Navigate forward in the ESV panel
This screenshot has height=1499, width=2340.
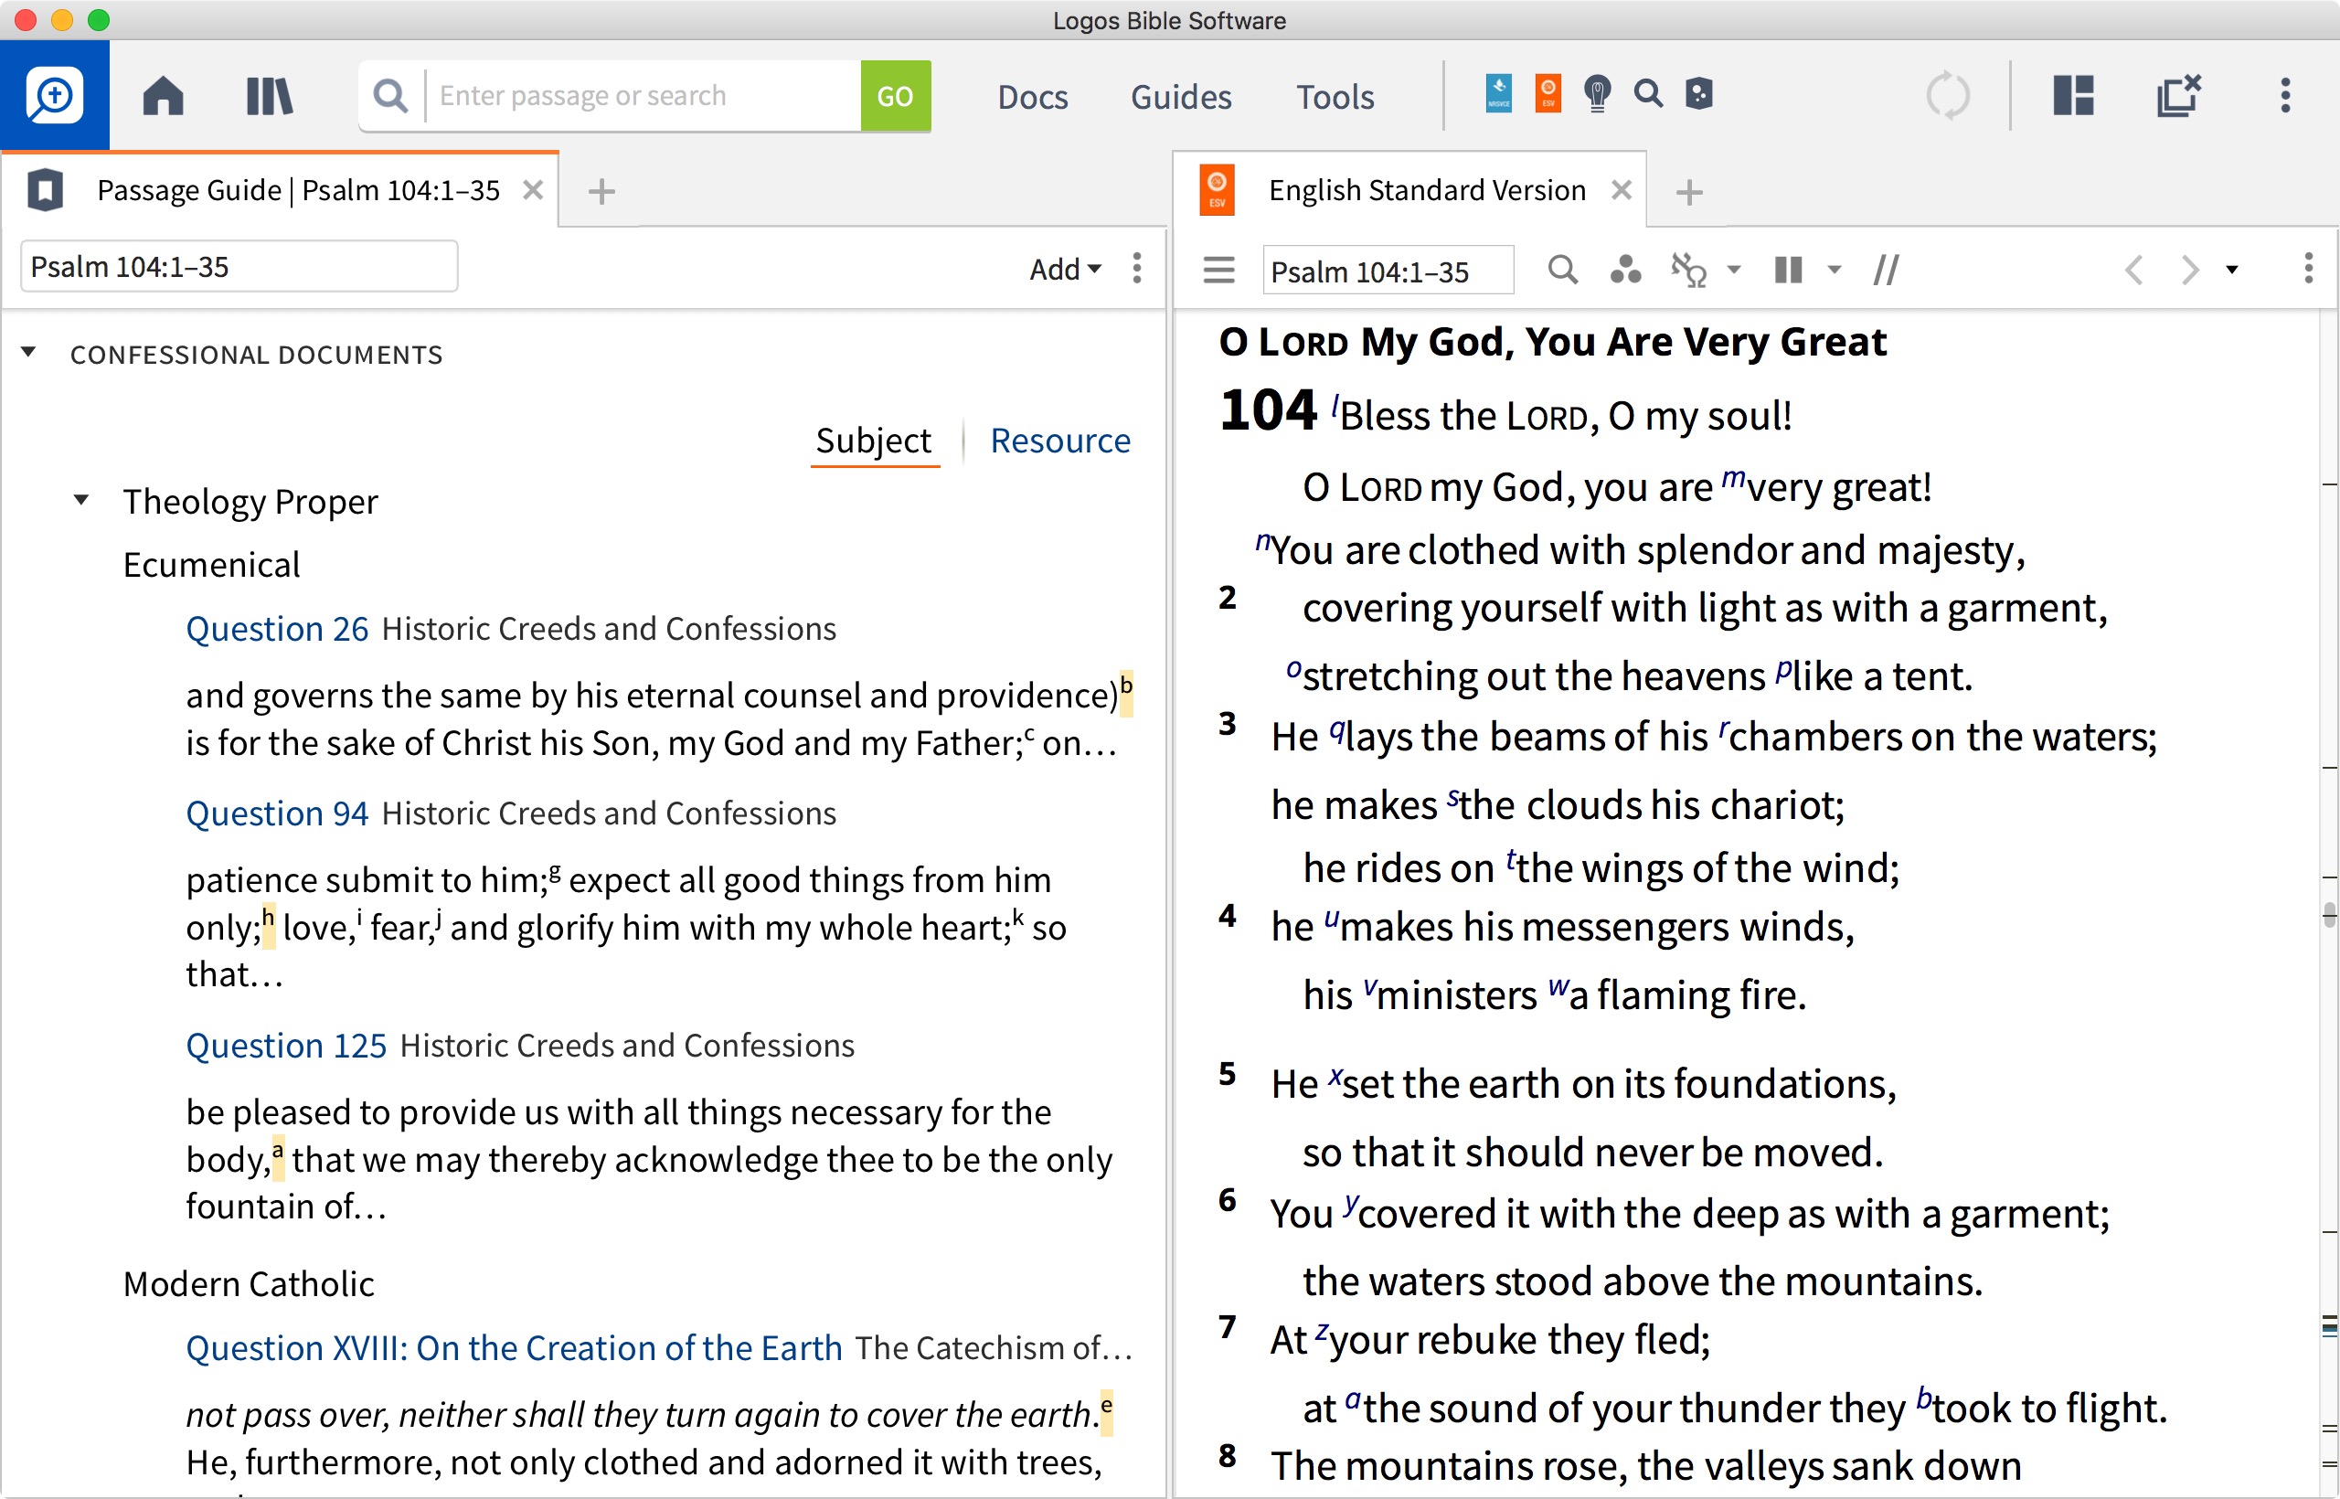click(2189, 270)
